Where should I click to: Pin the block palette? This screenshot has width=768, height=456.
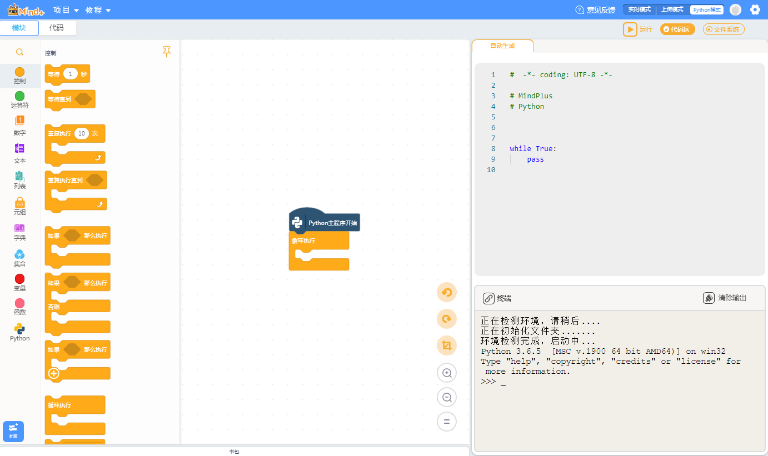pos(167,52)
